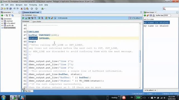The width and height of the screenshot is (179, 100).
Task: Clear Dbms Output with eraser icon
Action: [148, 16]
